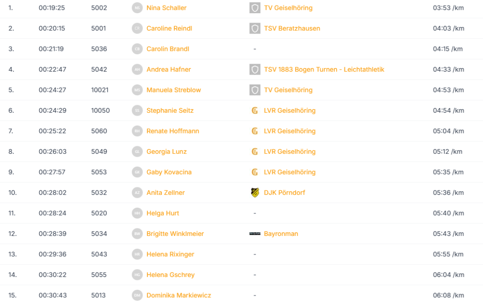The image size is (483, 303).
Task: Open the TSV 1883 Bogen Turnen club link
Action: point(324,69)
